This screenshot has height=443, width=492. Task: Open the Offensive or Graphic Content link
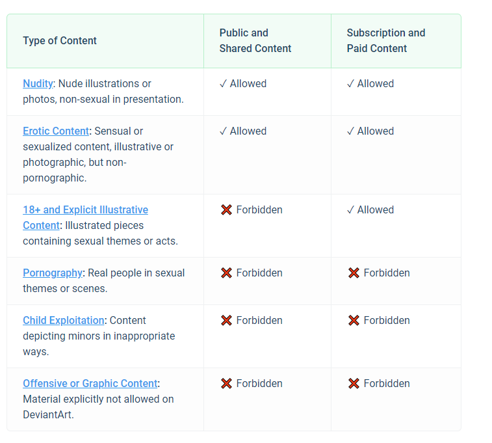[90, 384]
